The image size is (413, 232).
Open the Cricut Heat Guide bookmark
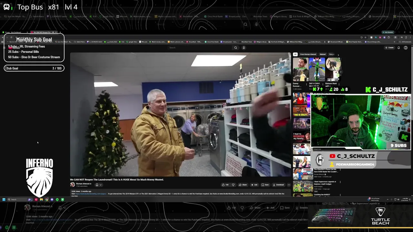(x=211, y=42)
